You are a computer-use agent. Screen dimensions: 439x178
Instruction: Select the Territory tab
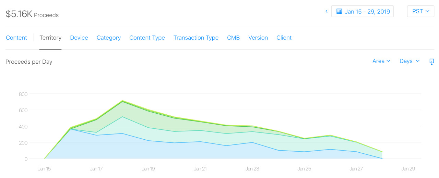click(x=50, y=38)
